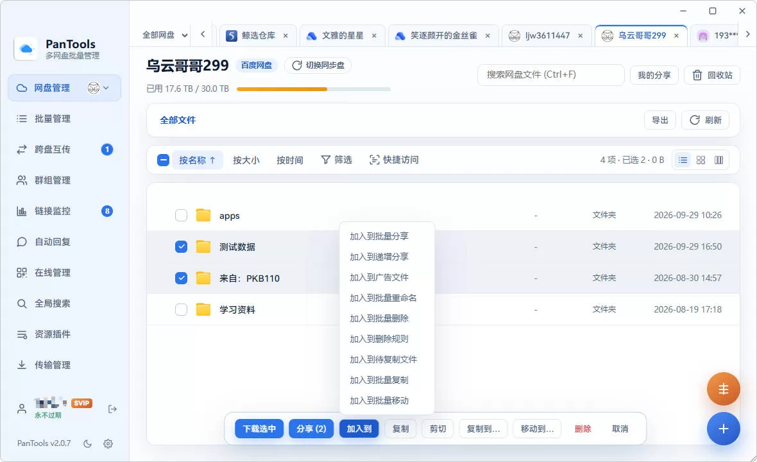The image size is (757, 462).
Task: Select 加入到广告文件 menu item
Action: 387,277
